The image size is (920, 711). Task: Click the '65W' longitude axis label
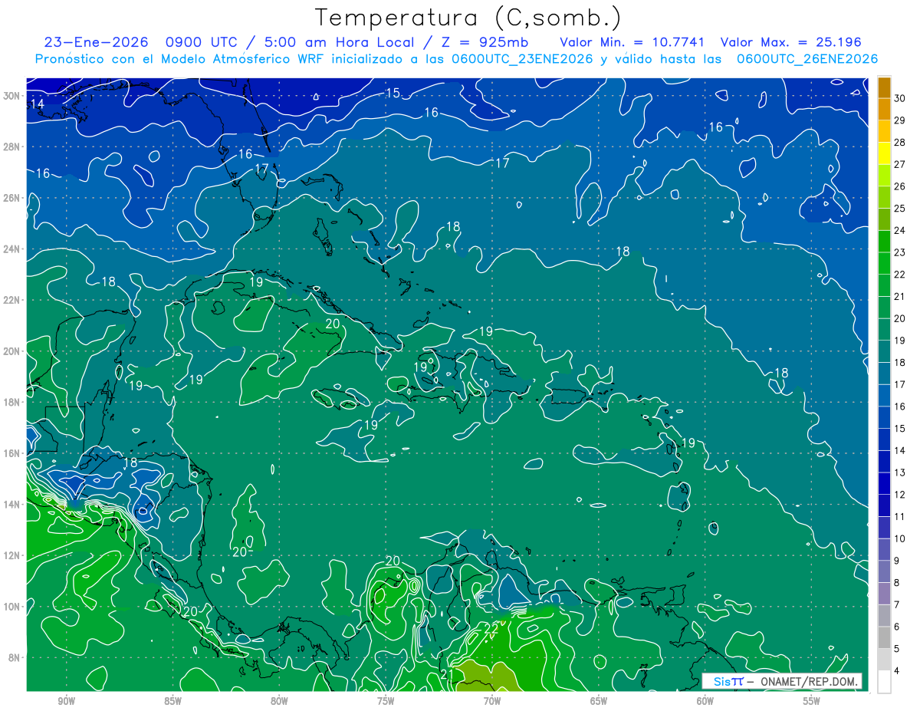[x=599, y=700]
